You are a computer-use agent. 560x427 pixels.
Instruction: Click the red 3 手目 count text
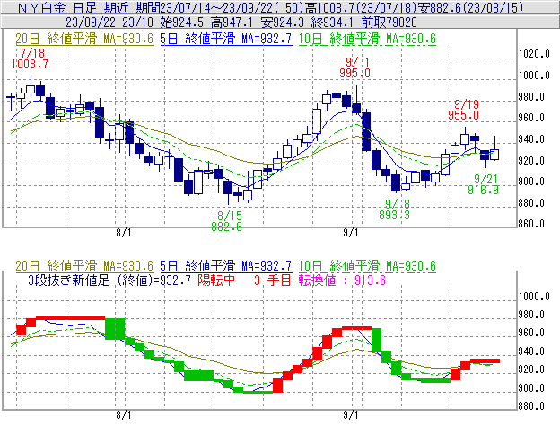pos(273,280)
